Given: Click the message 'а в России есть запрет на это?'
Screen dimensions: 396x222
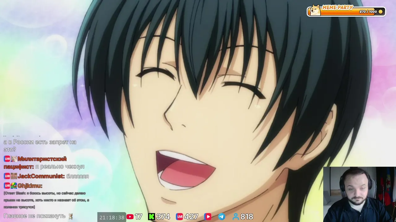Looking at the screenshot, I should tap(40, 146).
